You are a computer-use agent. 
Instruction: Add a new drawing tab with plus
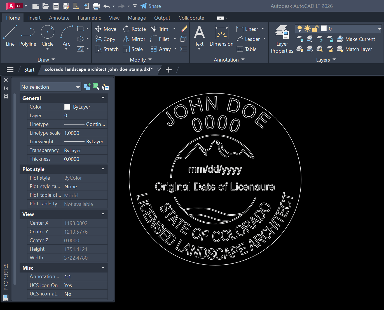coord(169,70)
